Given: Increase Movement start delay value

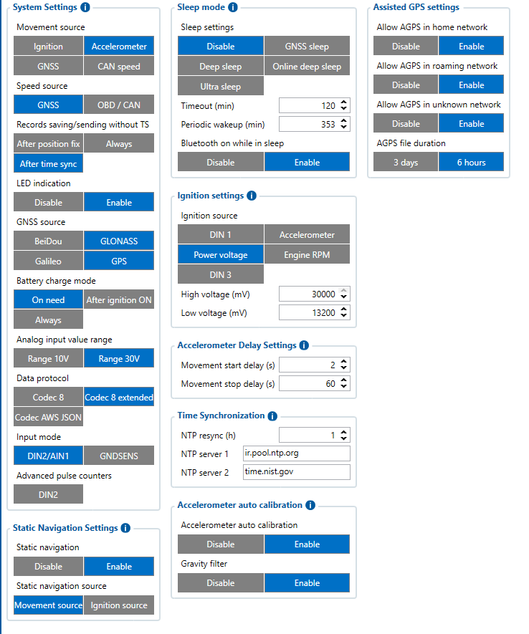Looking at the screenshot, I should (x=344, y=362).
